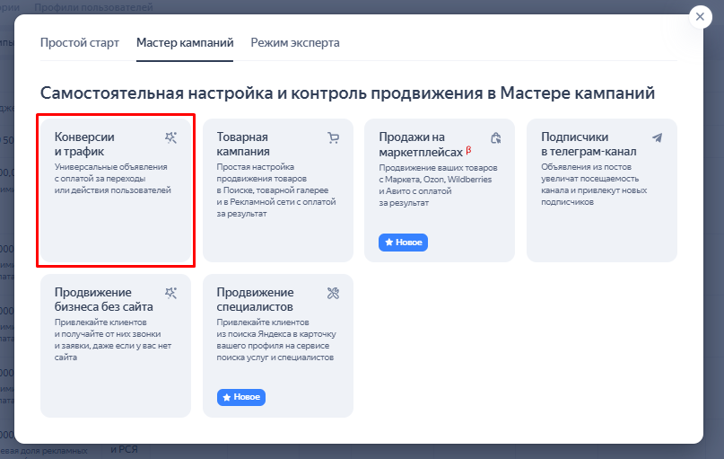
Task: Click the paper plane telegram icon
Action: (x=657, y=137)
